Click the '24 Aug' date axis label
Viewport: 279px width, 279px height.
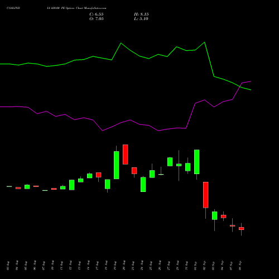pyautogui.click(x=142, y=266)
